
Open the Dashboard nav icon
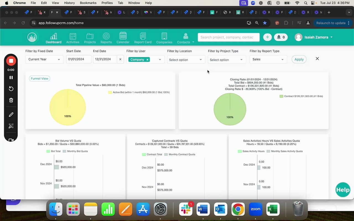tap(54, 38)
